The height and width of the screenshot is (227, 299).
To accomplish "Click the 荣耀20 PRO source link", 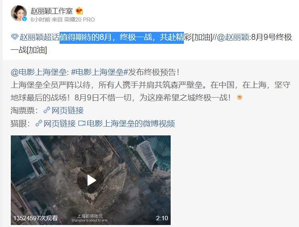I will (79, 20).
